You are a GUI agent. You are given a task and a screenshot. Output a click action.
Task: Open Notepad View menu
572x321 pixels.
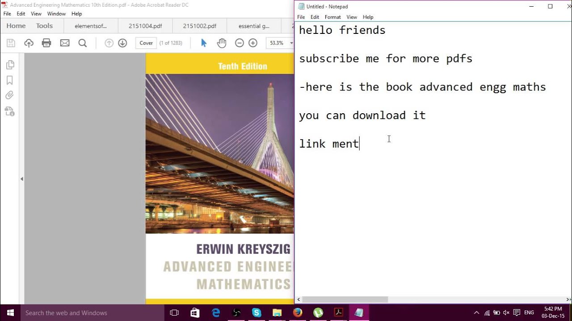click(x=352, y=17)
